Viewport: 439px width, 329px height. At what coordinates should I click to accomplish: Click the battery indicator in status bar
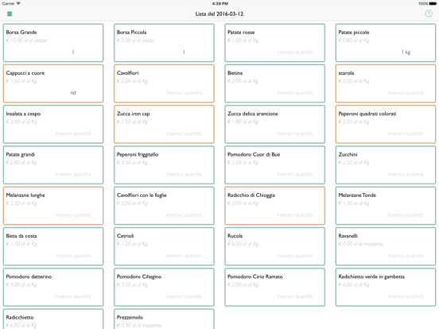(x=433, y=4)
